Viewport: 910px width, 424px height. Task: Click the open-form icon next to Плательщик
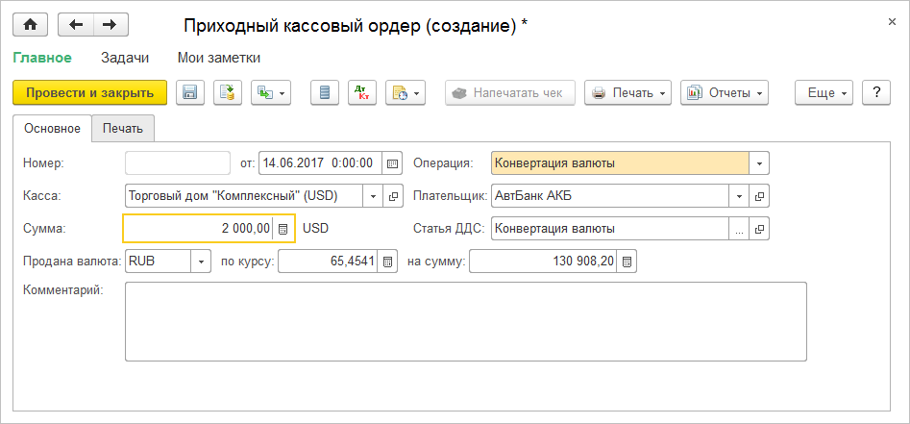click(x=759, y=196)
